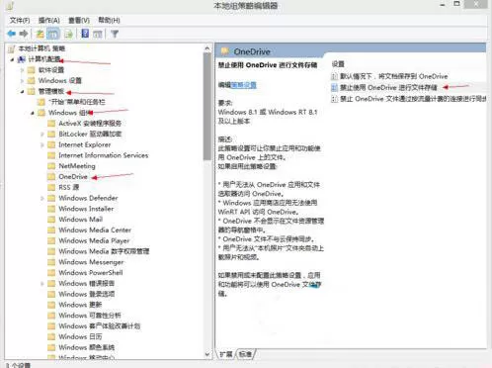Select the NetMeeting folder
The image size is (492, 368).
click(x=77, y=166)
